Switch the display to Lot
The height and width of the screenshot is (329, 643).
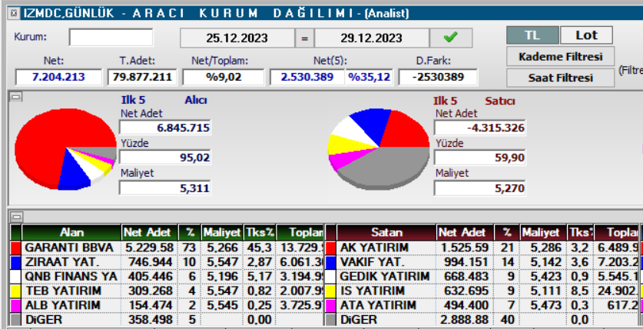pos(586,35)
